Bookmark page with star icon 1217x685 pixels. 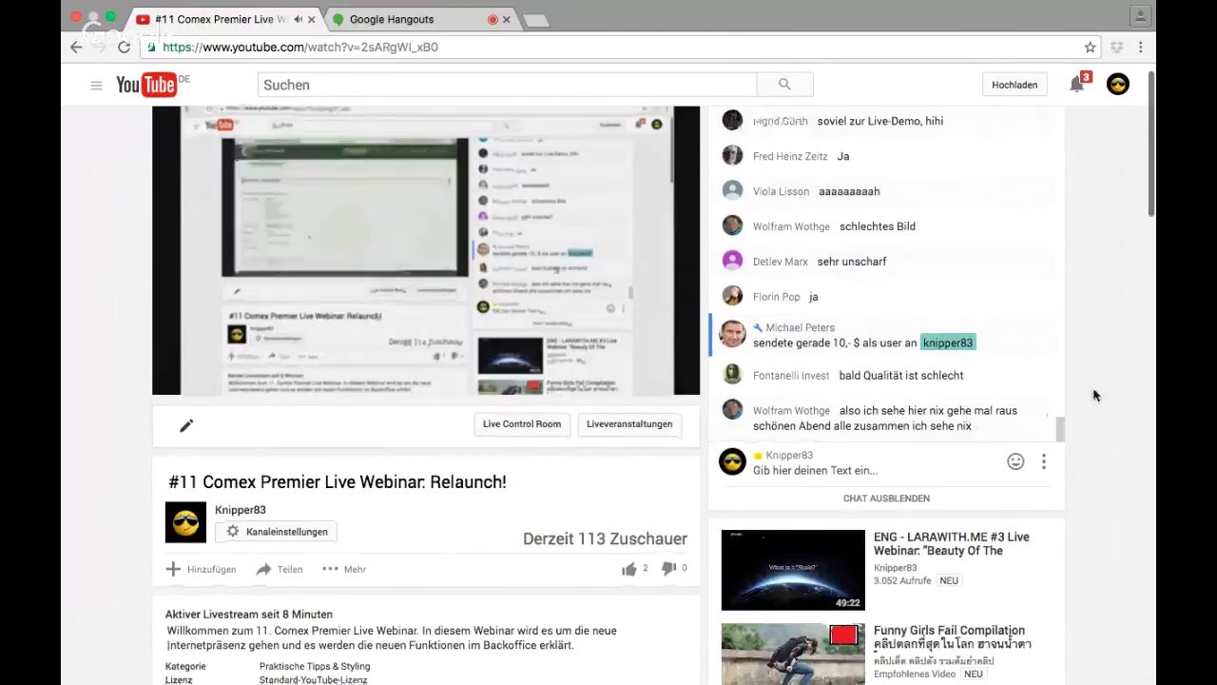pos(1090,47)
